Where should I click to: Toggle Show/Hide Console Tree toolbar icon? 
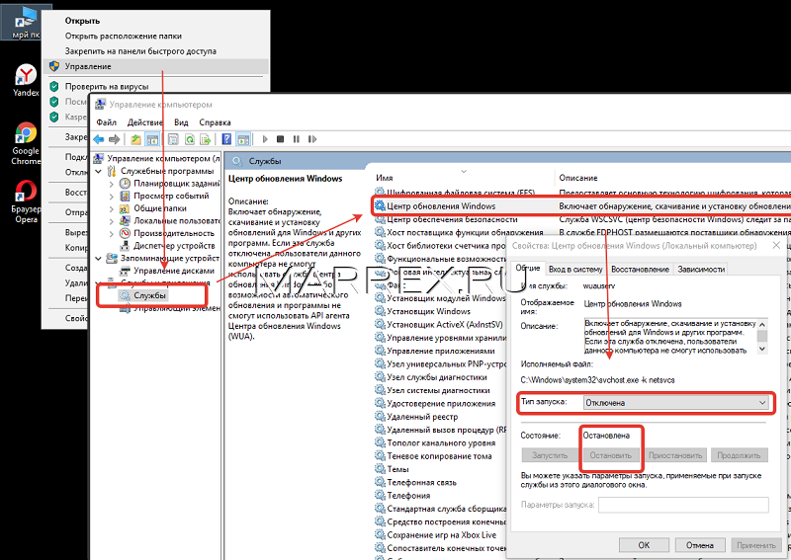click(x=152, y=139)
